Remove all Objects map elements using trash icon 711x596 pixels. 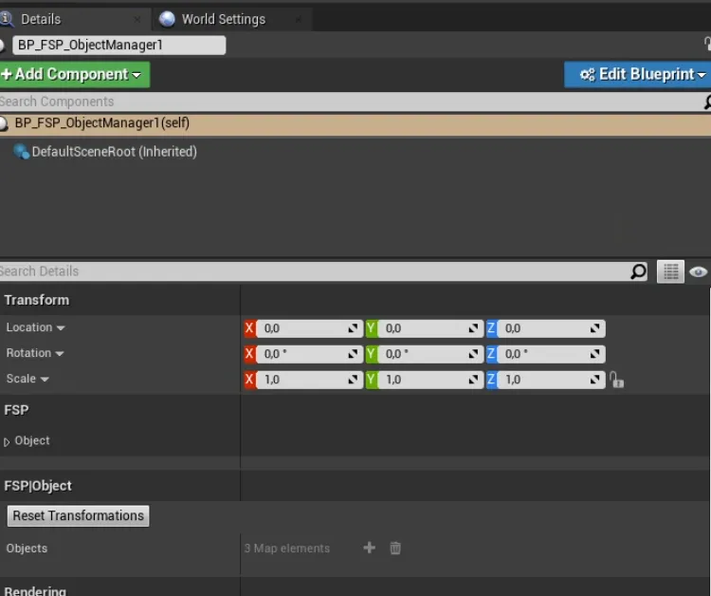396,548
